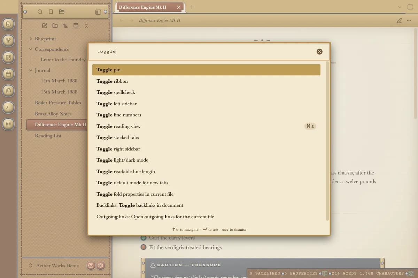Create a new folder in explorer
418x278 pixels.
55,26
